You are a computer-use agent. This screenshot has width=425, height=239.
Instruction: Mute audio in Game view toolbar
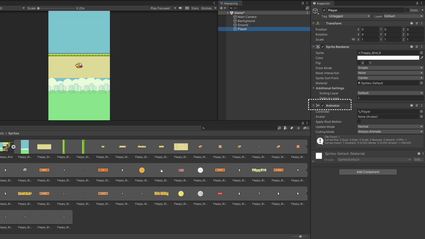click(x=180, y=8)
